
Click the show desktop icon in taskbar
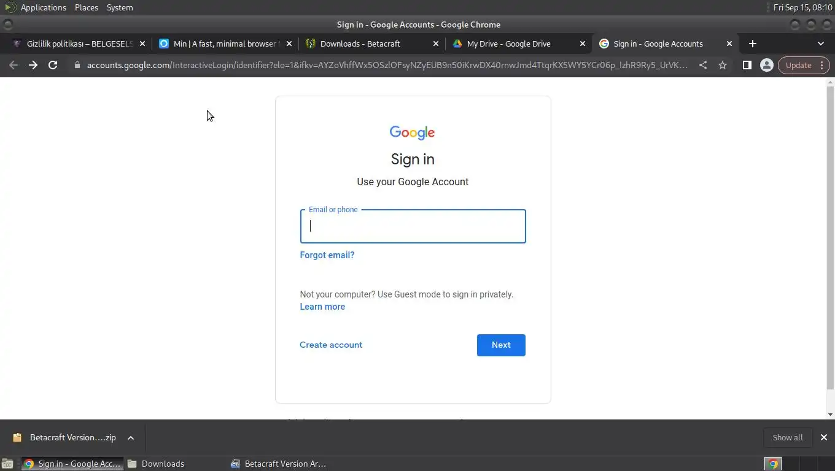(7, 464)
